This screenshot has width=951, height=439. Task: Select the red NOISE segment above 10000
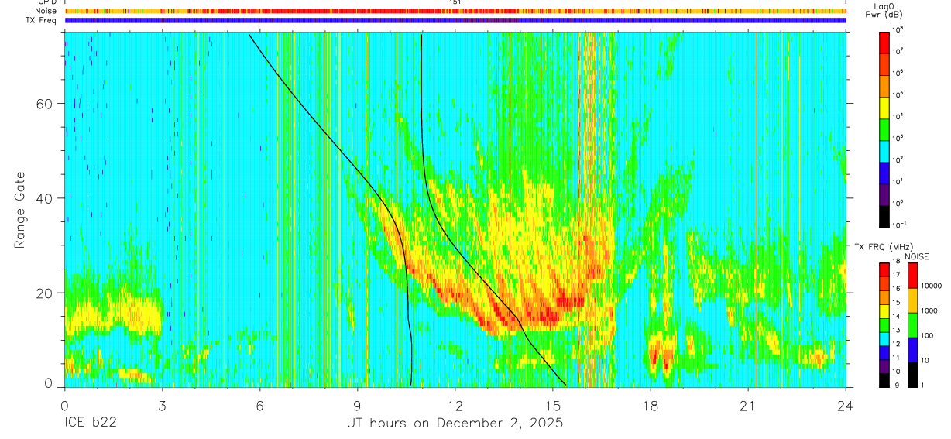click(x=913, y=276)
